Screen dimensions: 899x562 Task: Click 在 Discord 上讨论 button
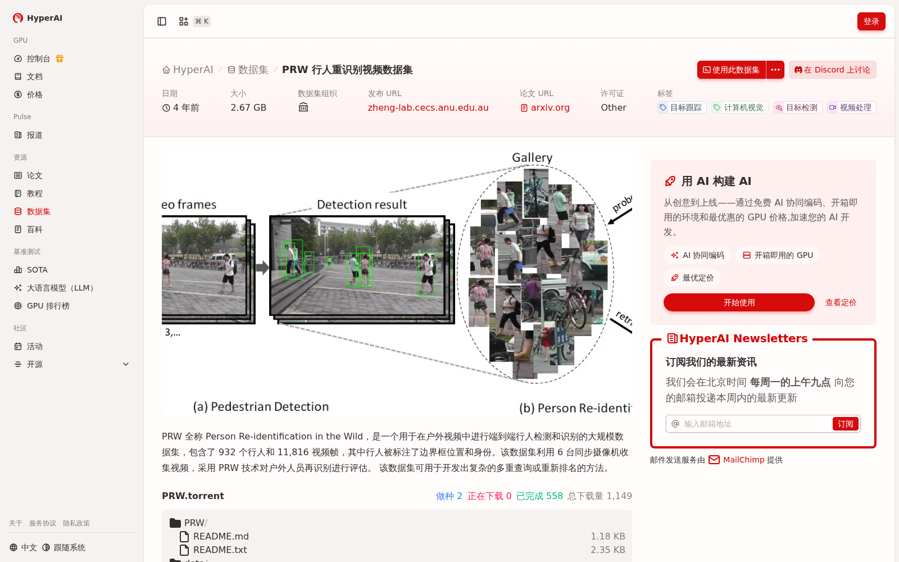point(832,70)
